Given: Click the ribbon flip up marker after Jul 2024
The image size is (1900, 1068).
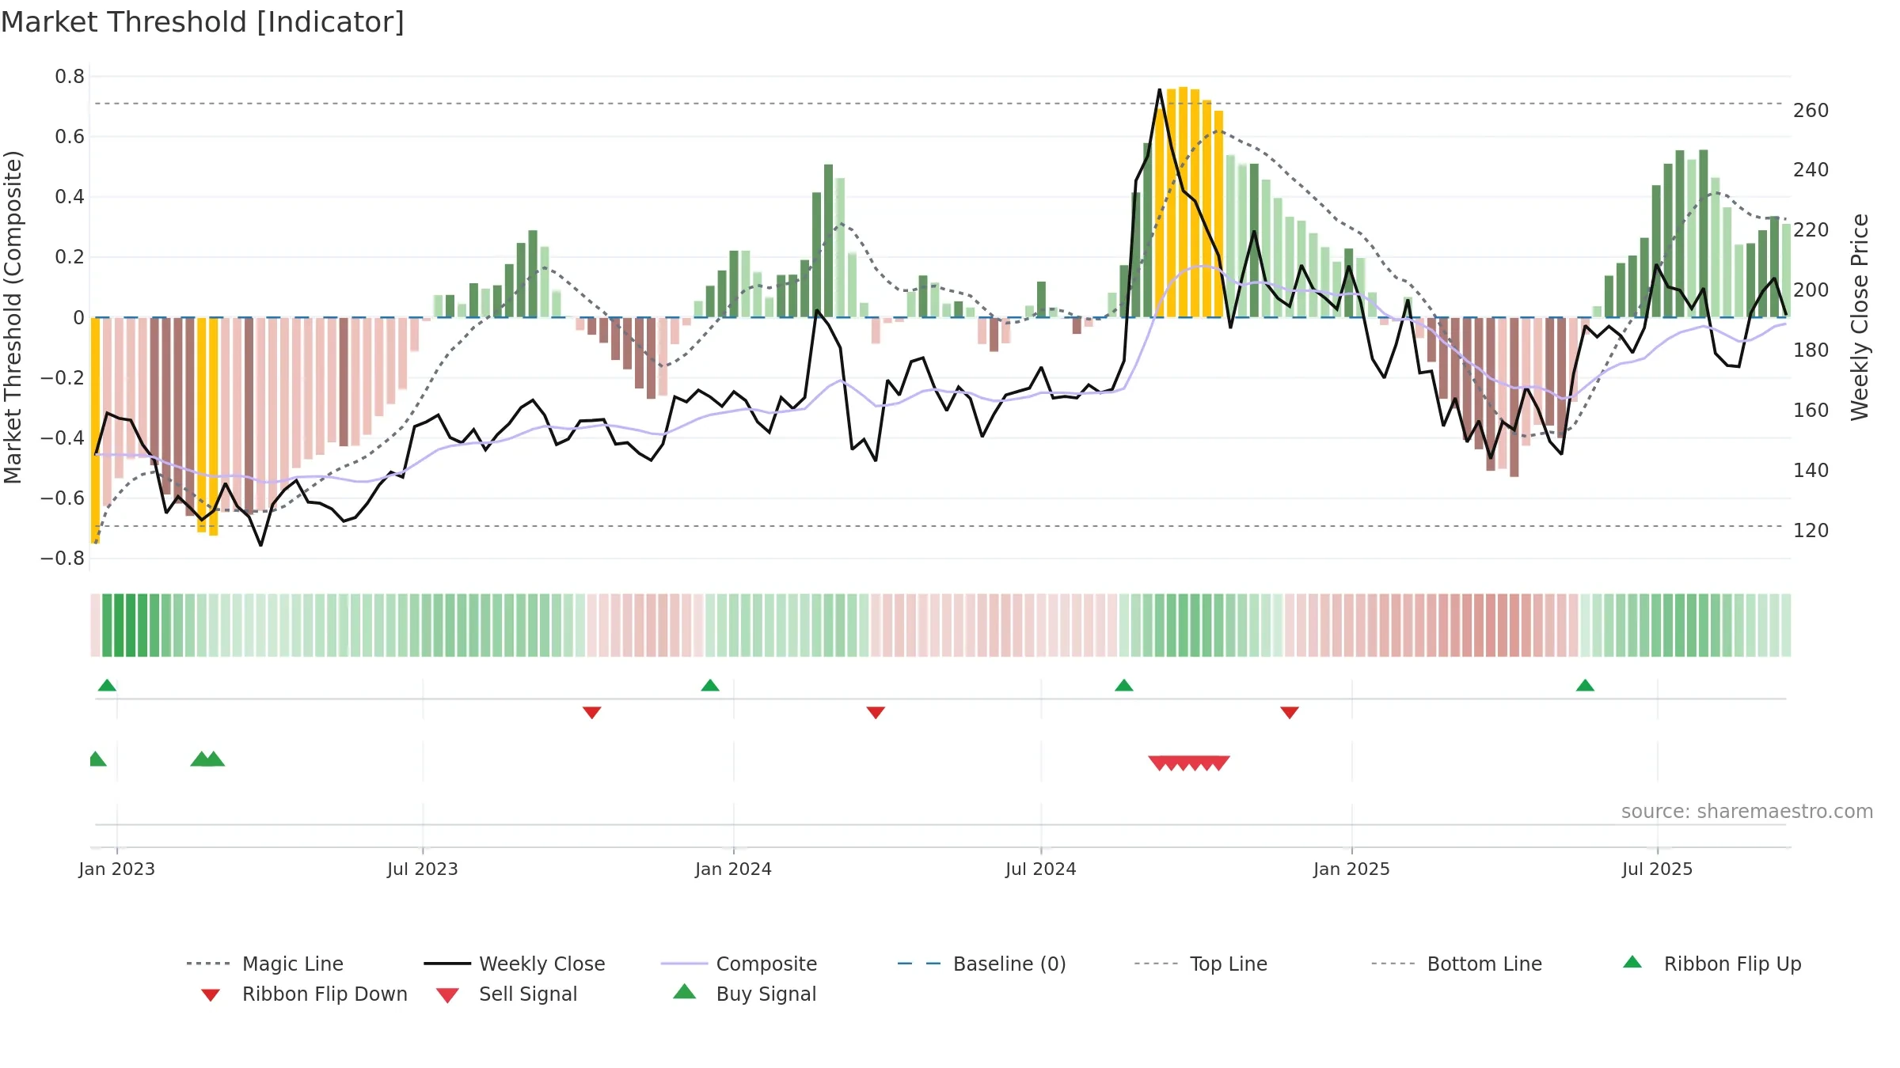Looking at the screenshot, I should [1124, 685].
